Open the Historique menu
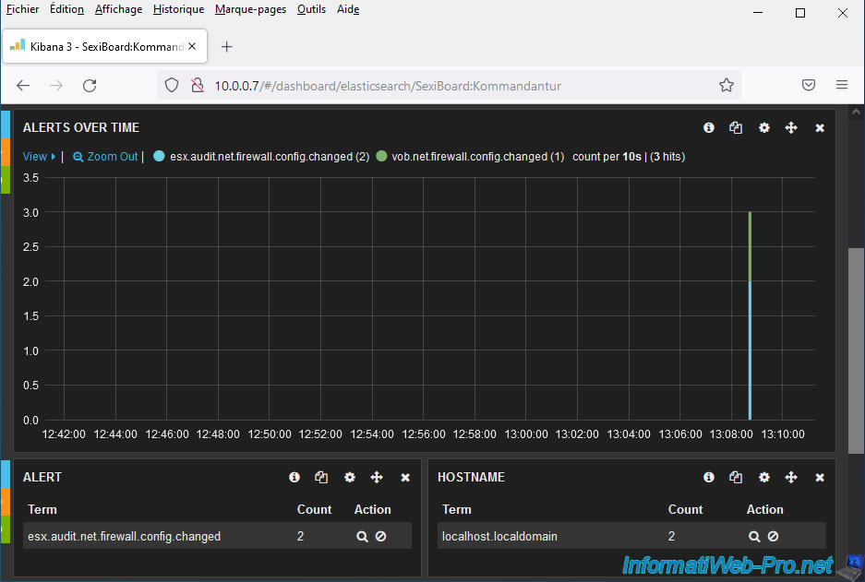This screenshot has width=865, height=582. (178, 9)
